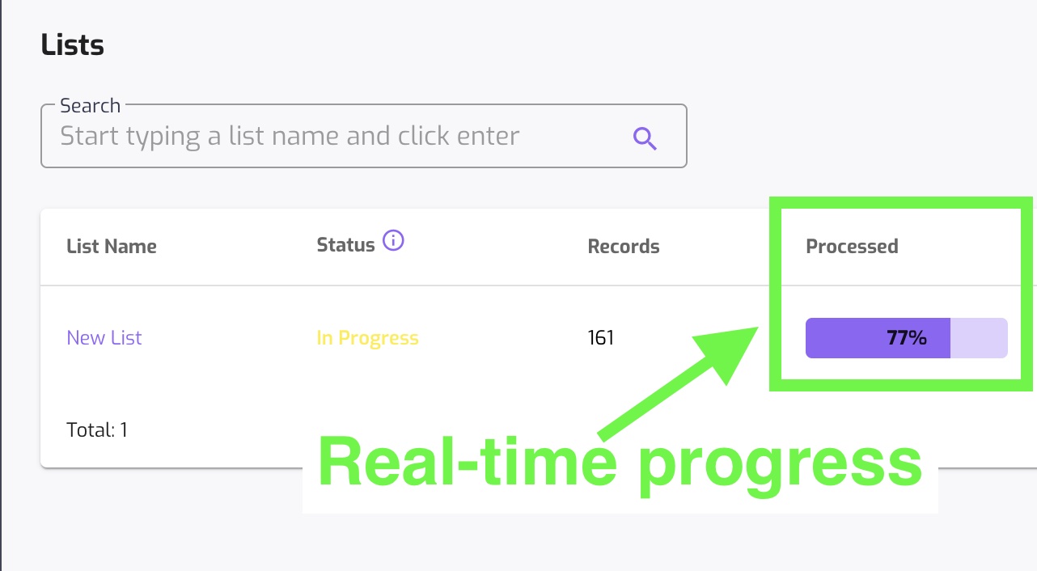Click the Records column header

[623, 246]
